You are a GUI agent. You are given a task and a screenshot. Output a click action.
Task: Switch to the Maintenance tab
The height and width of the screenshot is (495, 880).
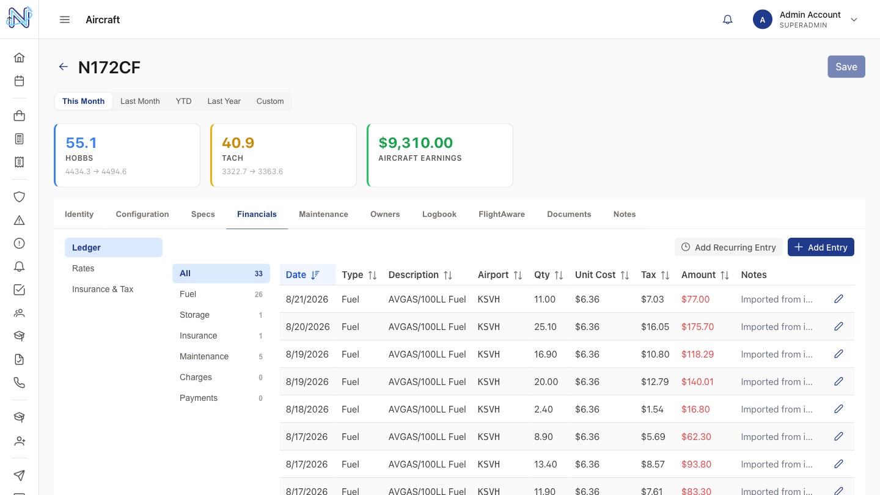pos(323,214)
